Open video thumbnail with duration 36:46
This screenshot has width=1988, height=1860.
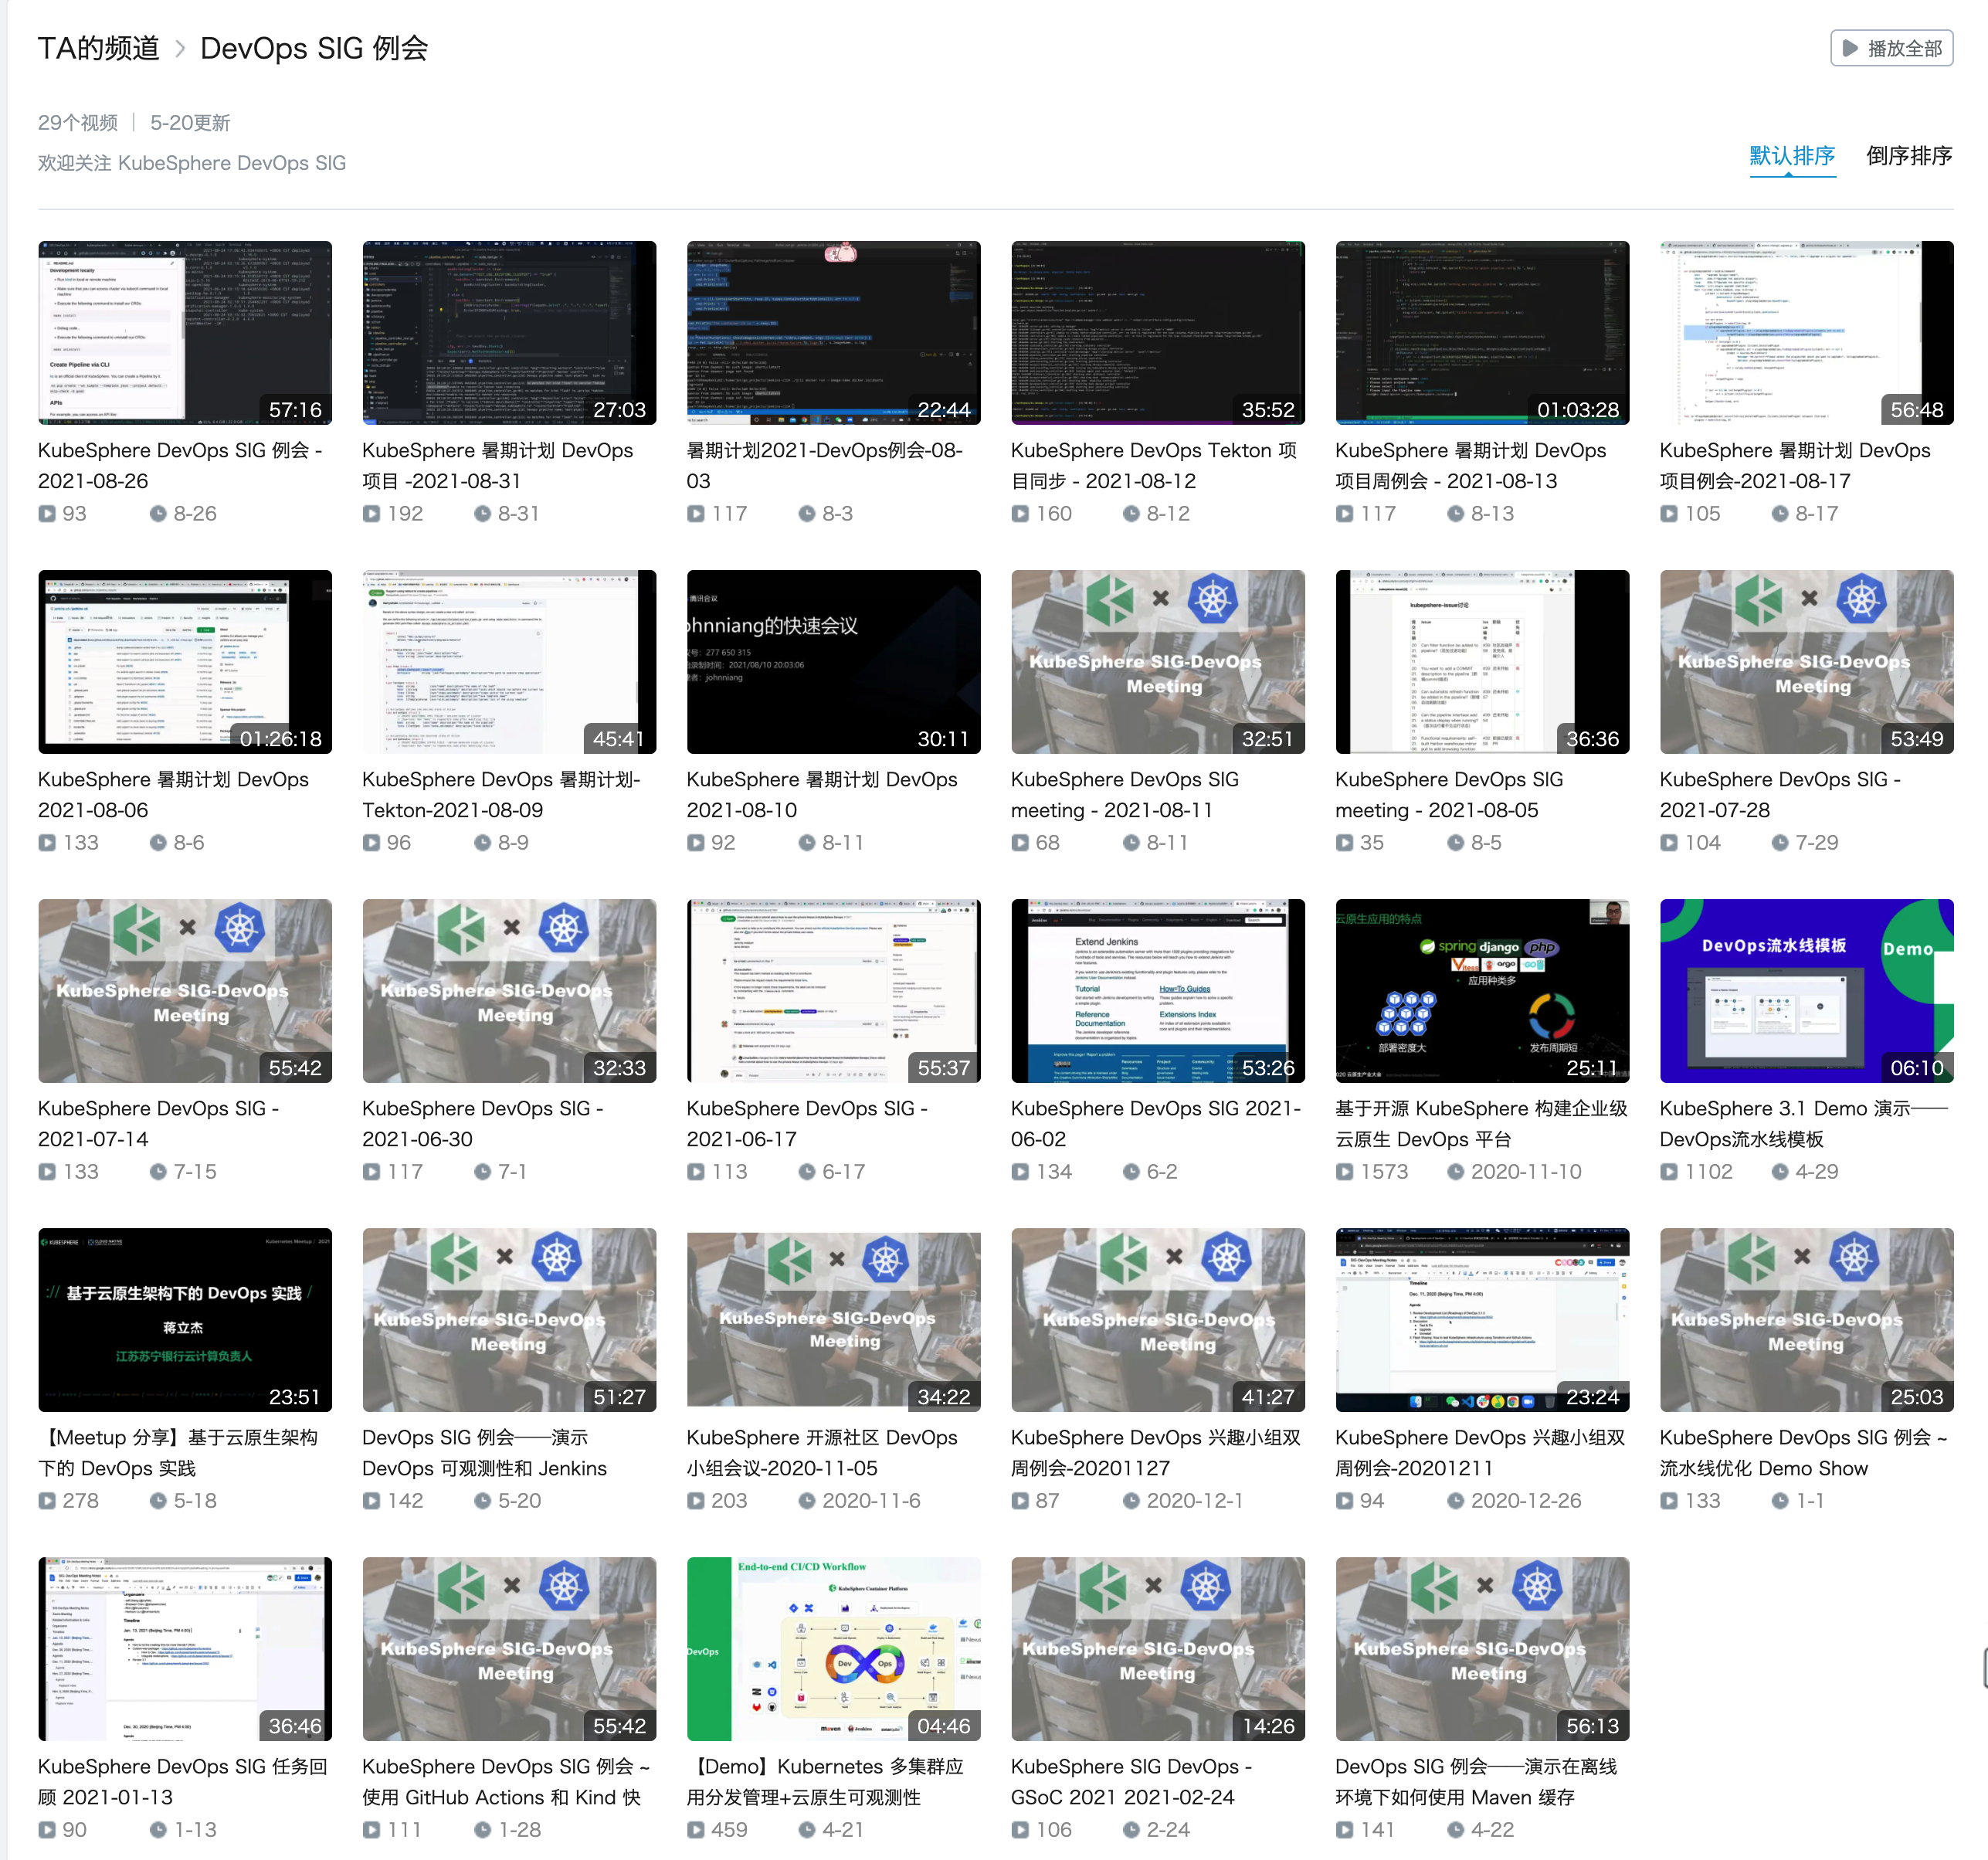point(185,1648)
